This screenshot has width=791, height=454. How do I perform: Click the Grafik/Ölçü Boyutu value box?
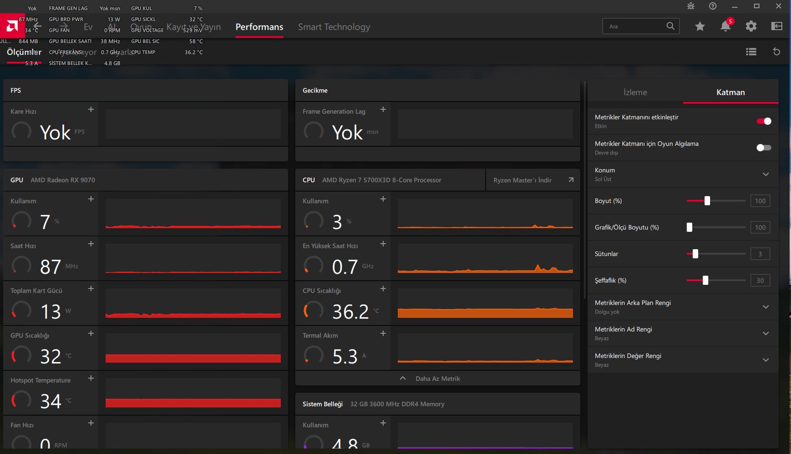click(760, 227)
